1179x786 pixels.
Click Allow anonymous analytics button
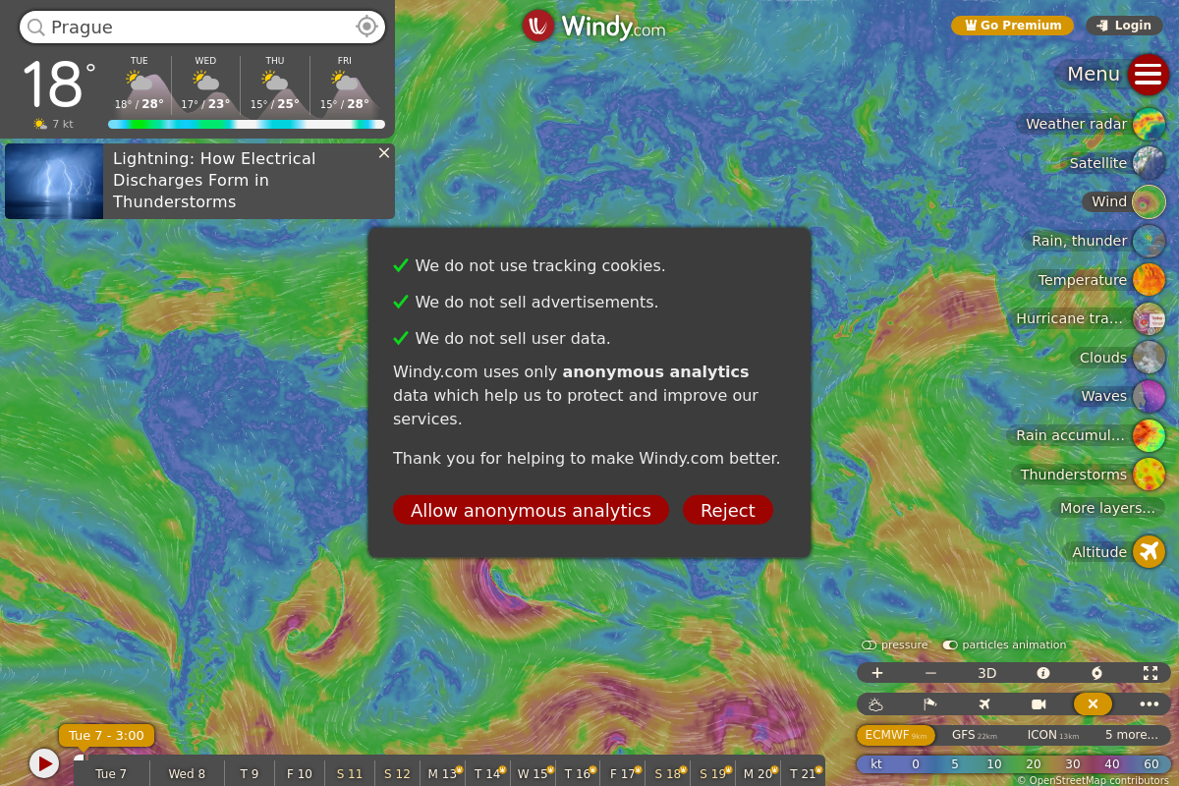click(531, 510)
